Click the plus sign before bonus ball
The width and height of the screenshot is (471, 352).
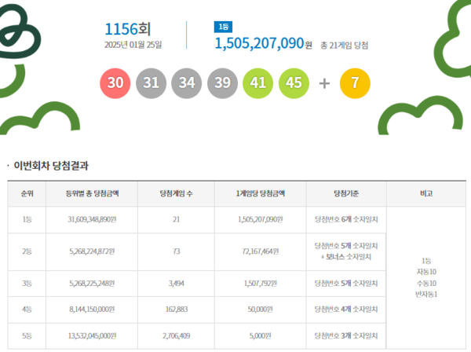pyautogui.click(x=324, y=83)
